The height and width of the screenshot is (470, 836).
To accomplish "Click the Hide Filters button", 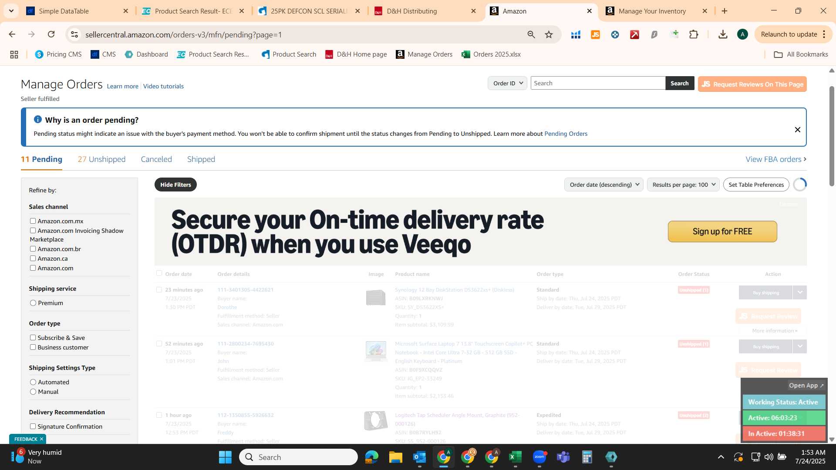I will point(175,185).
